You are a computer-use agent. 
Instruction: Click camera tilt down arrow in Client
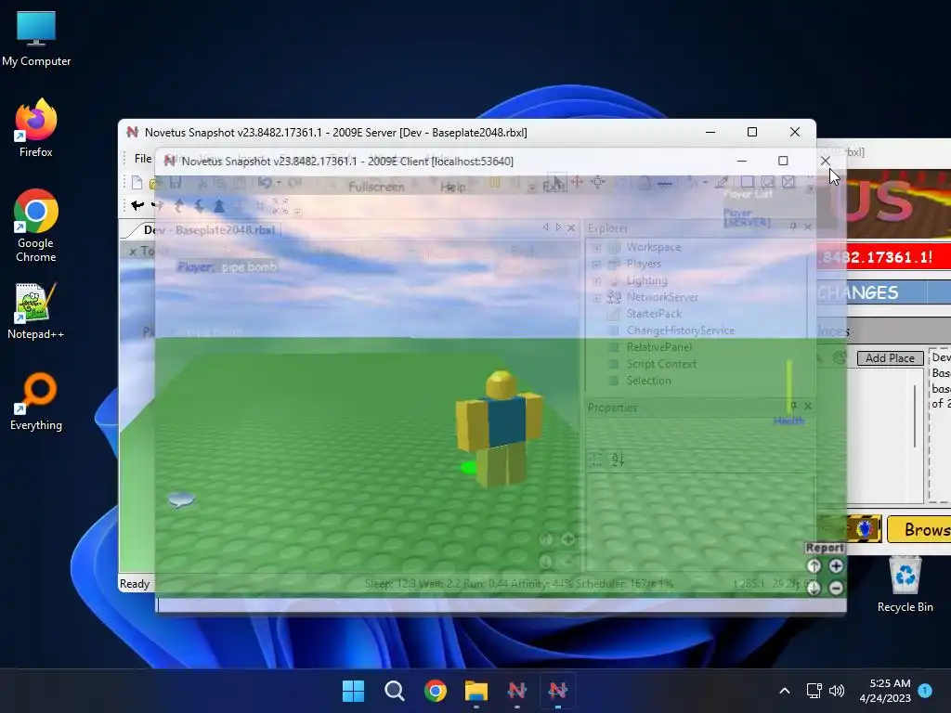point(814,588)
